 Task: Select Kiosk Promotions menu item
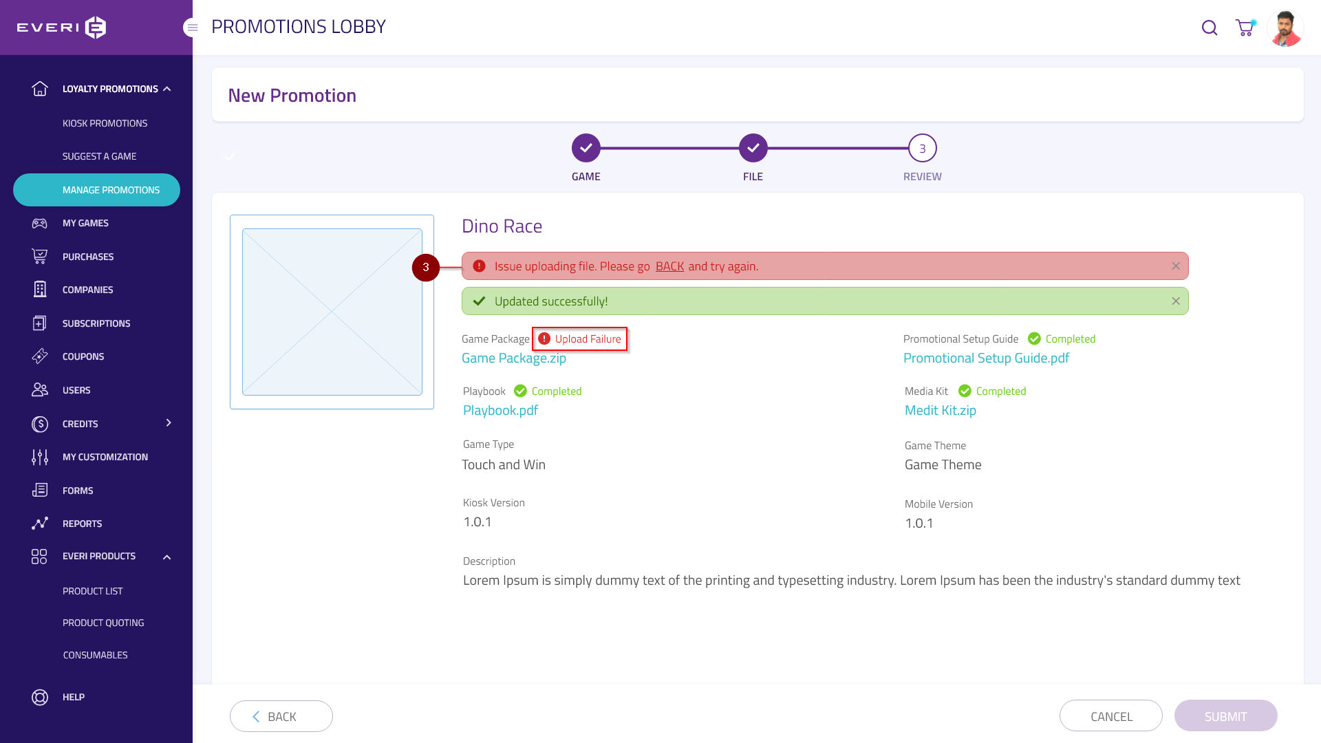point(105,123)
